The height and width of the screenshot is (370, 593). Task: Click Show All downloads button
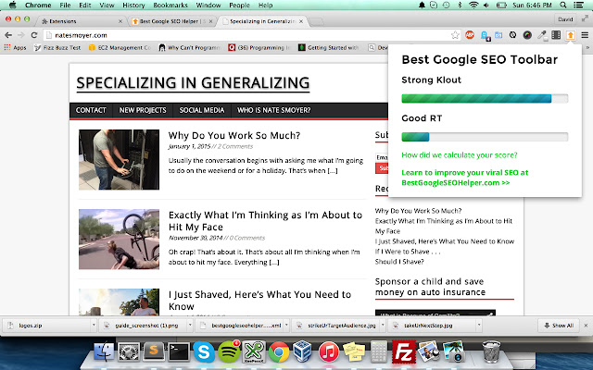click(x=558, y=326)
